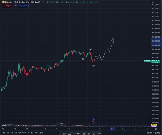Toggle drawing visibility eye icon
162x135 pixels.
click(x=84, y=134)
